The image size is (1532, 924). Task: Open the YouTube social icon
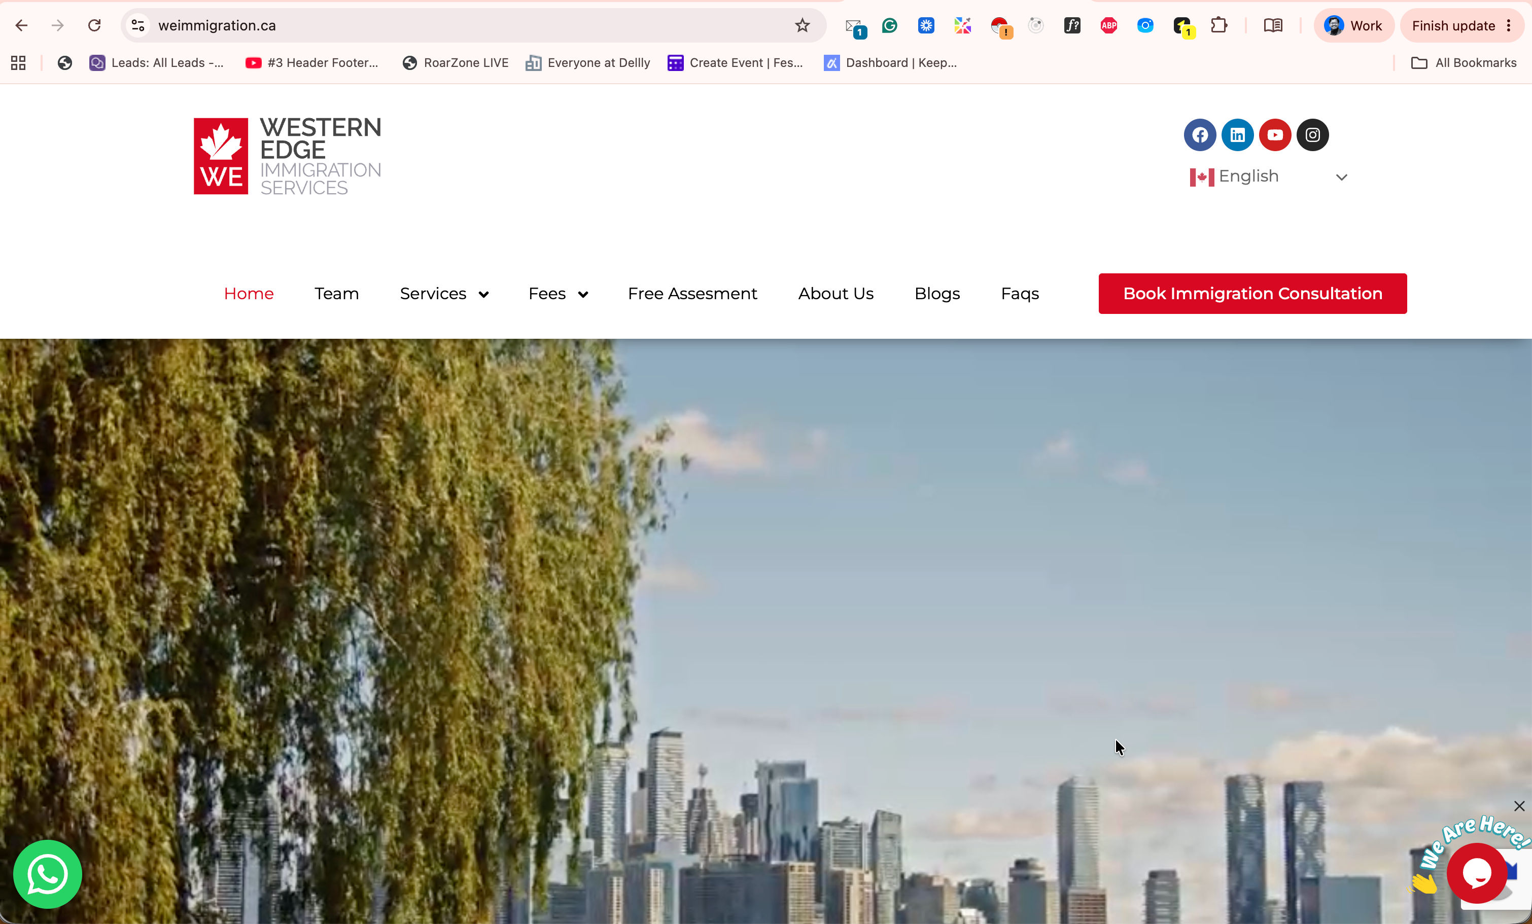pyautogui.click(x=1275, y=135)
